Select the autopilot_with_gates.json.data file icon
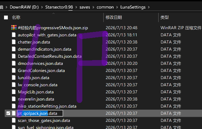 (14, 35)
